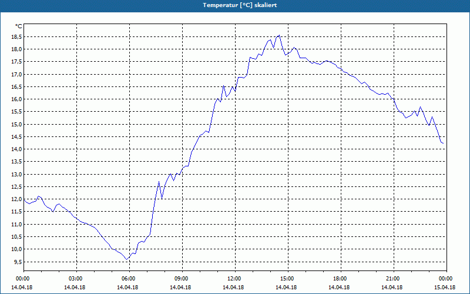Click the 00:00 label above 15.04.18
The image size is (470, 294).
point(445,279)
